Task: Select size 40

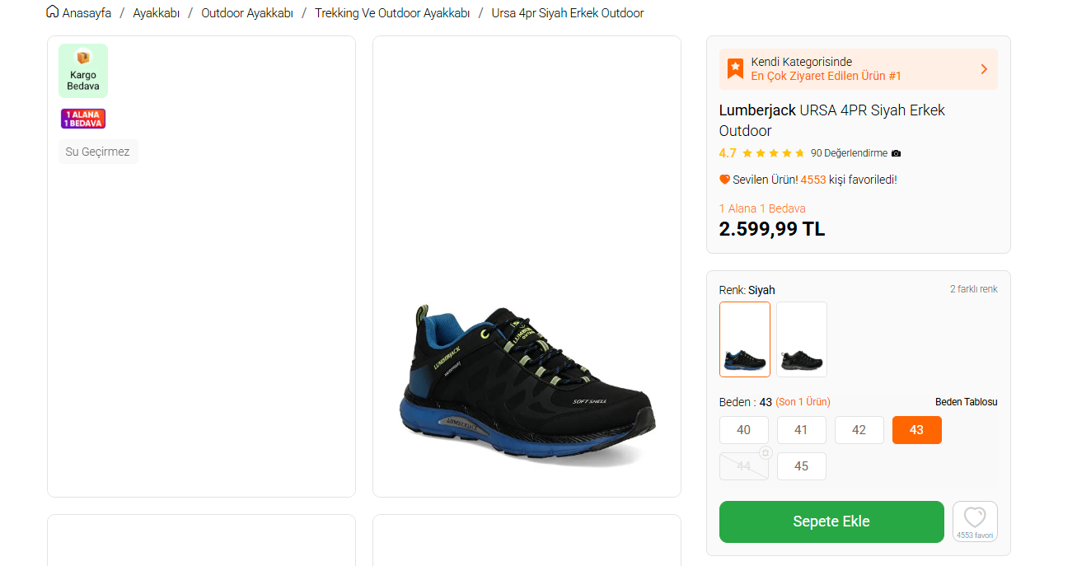Action: (x=743, y=430)
